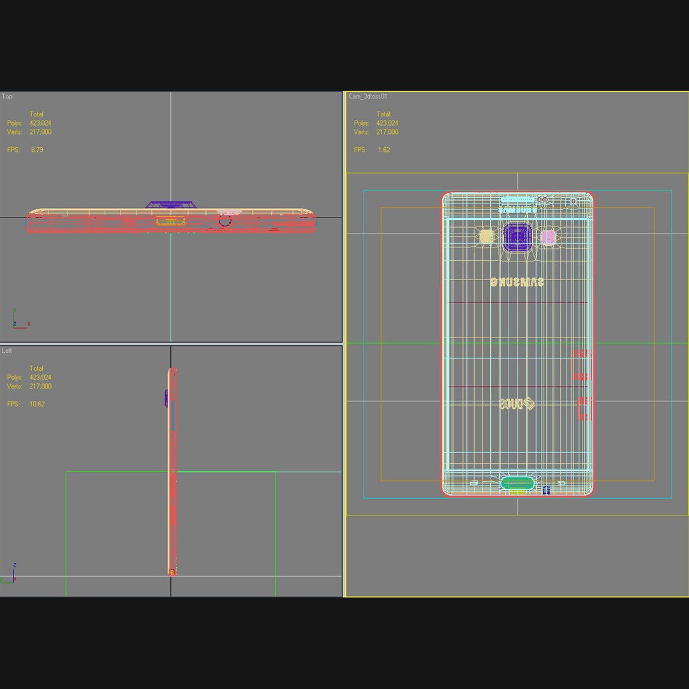689x689 pixels.
Task: Click the orange port outline in Top viewport
Action: [170, 221]
